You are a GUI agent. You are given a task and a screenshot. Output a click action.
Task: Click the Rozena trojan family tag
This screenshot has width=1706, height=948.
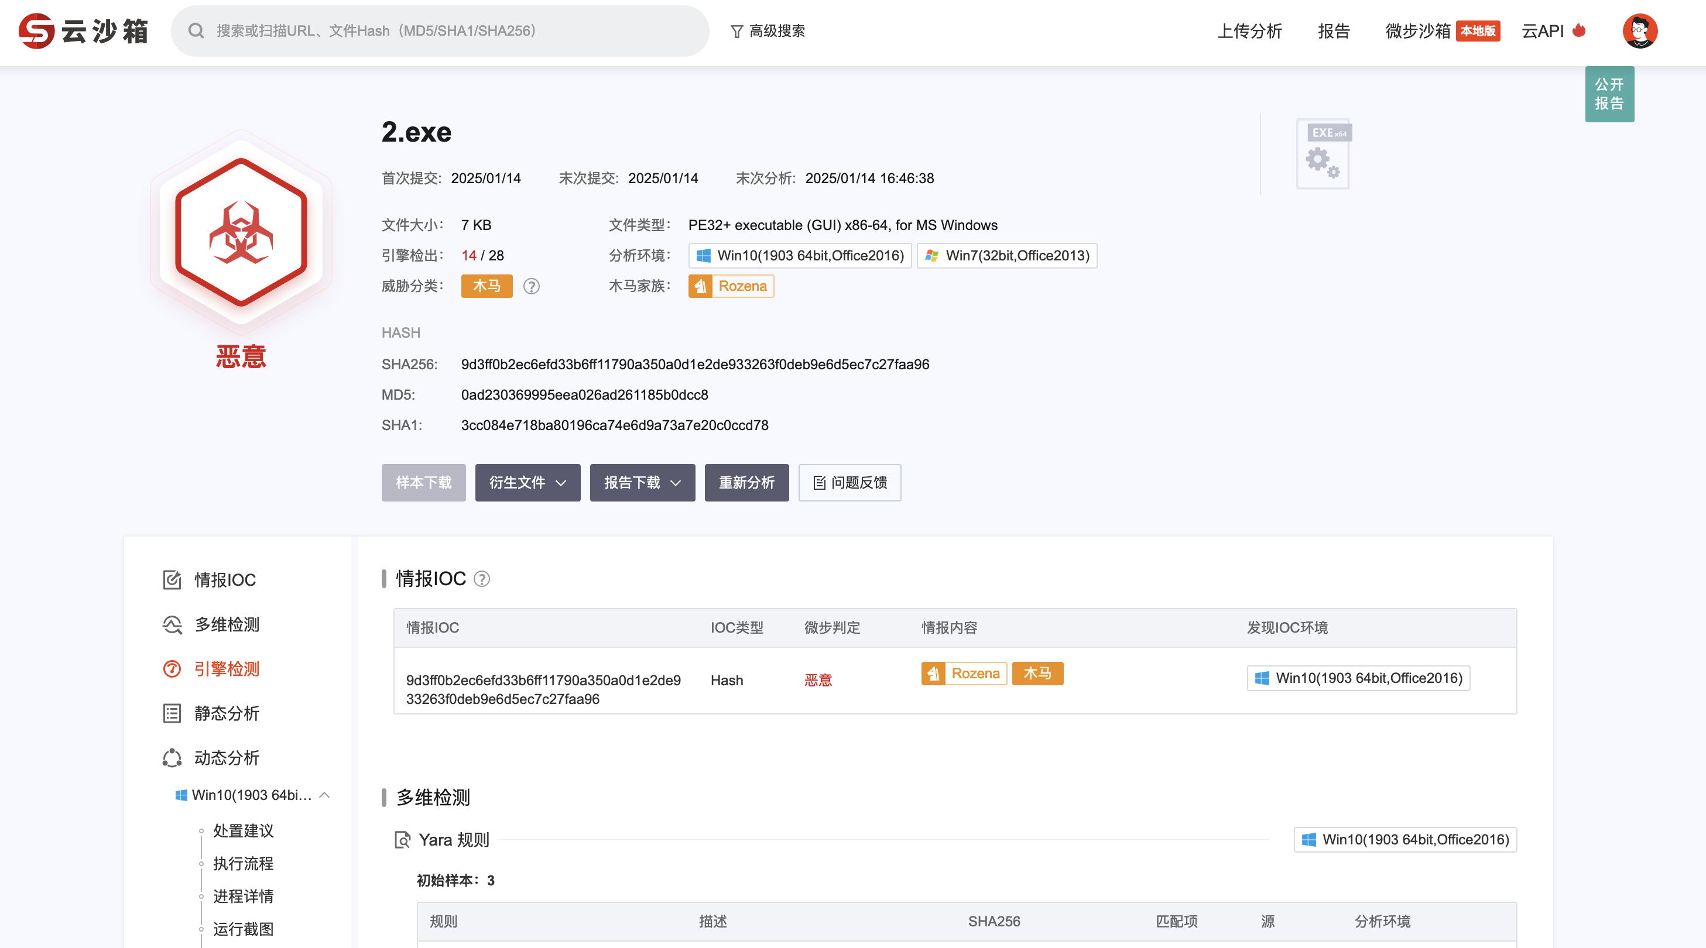pyautogui.click(x=731, y=286)
